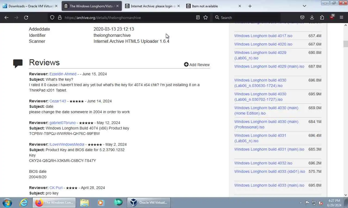
Task: Click the padlock site information icon
Action: (x=60, y=17)
